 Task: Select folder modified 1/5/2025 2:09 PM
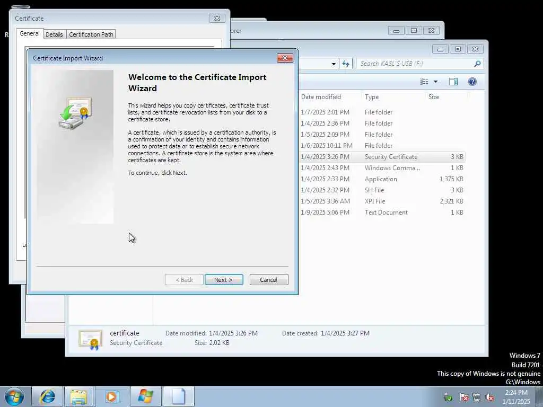pos(382,134)
